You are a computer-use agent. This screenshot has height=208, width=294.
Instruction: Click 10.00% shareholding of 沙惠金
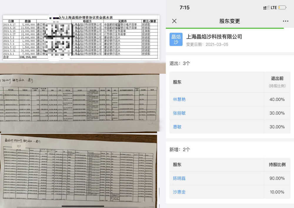[277, 192]
